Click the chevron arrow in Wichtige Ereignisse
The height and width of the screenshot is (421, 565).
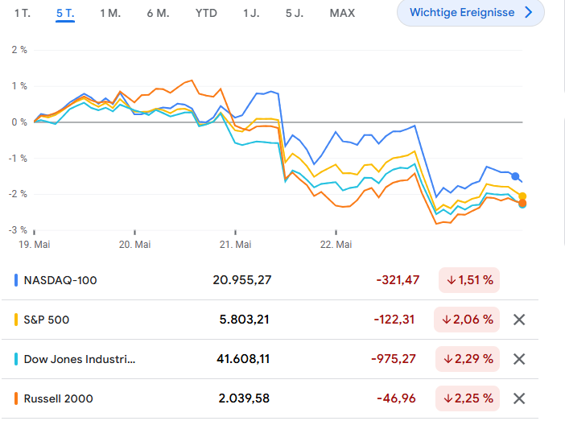coord(528,13)
